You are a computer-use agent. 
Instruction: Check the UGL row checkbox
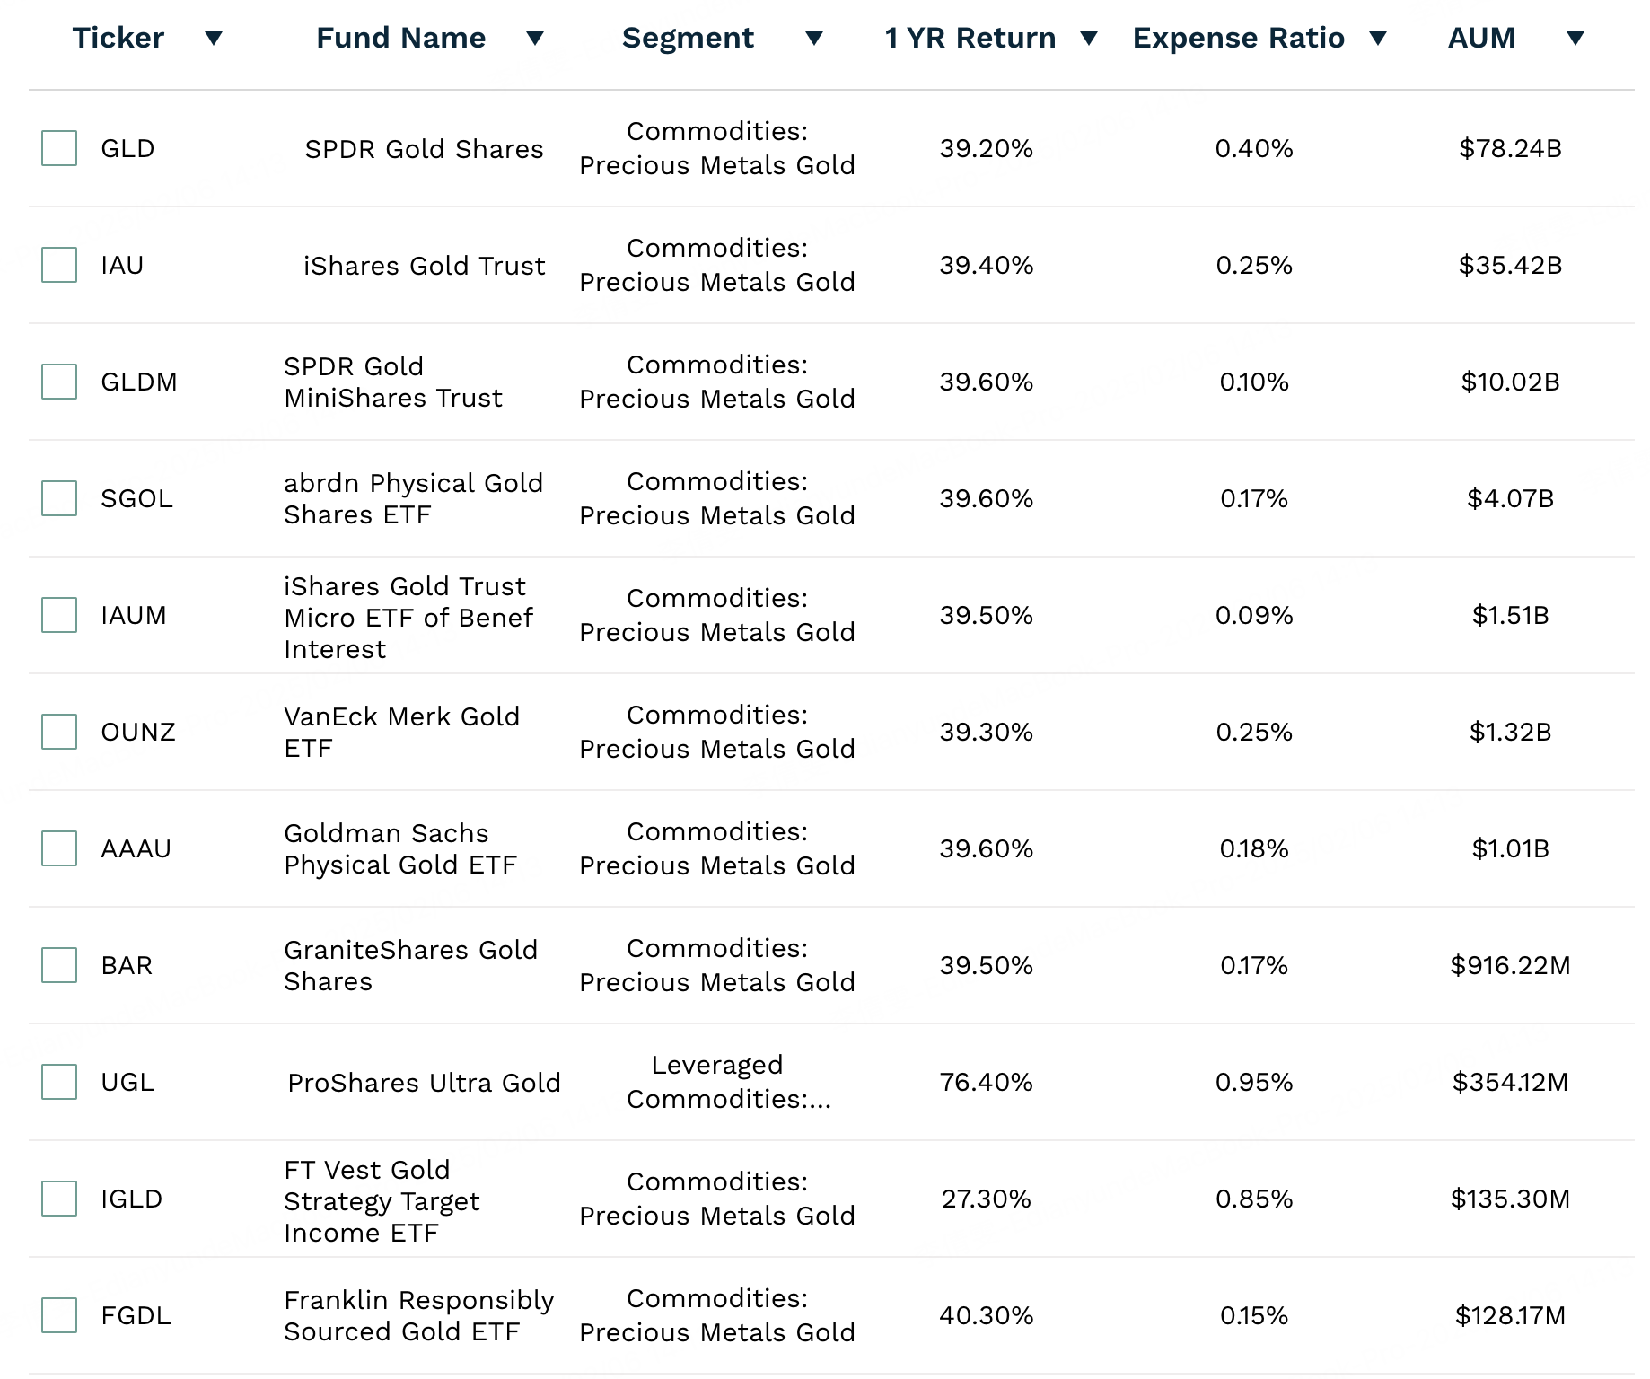coord(59,1082)
